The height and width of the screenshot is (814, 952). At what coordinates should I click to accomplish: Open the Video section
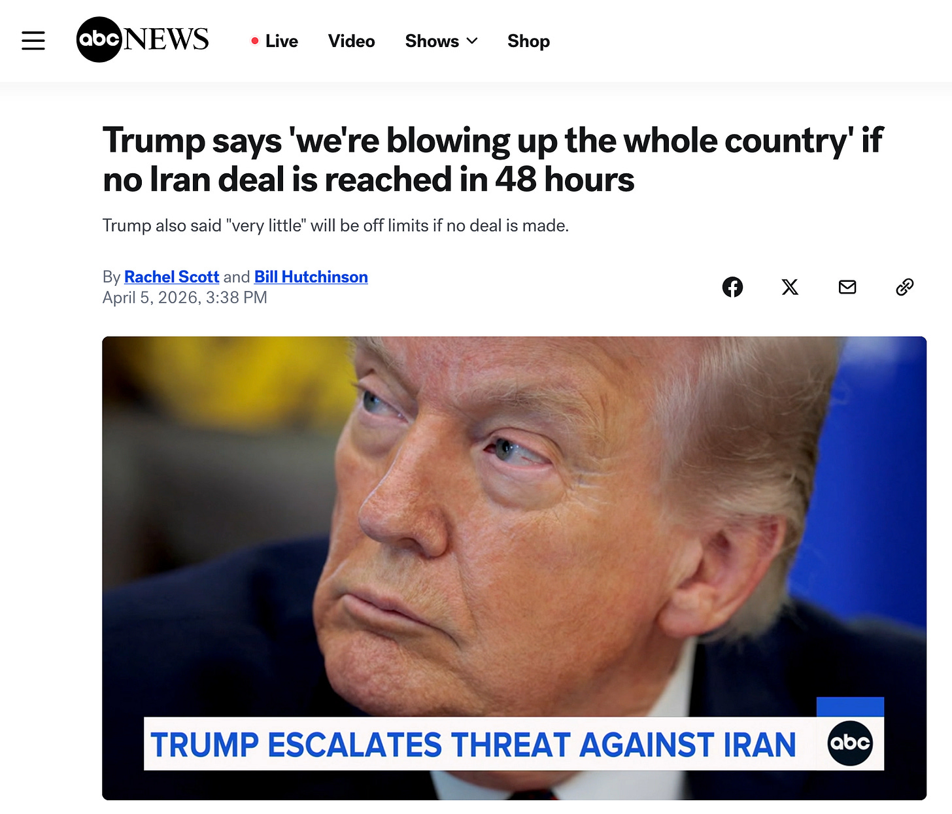tap(352, 41)
